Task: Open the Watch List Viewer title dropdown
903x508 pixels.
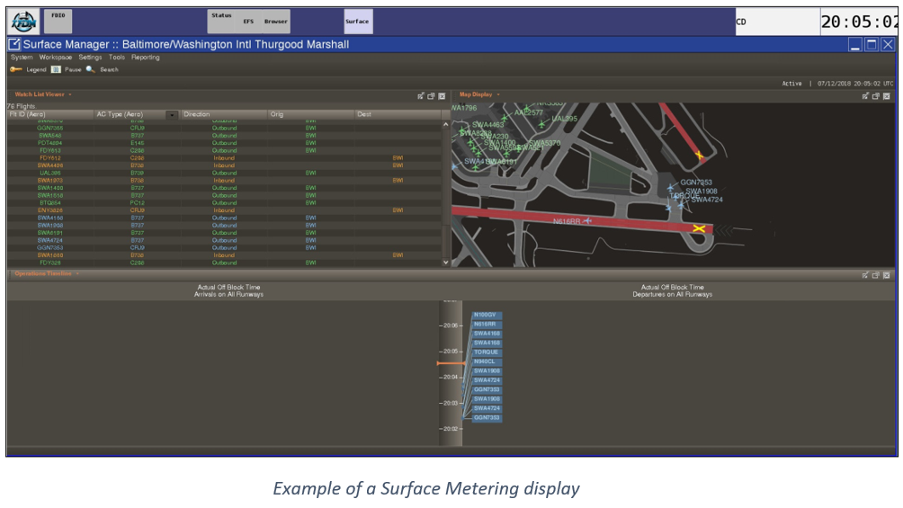Action: 70,94
